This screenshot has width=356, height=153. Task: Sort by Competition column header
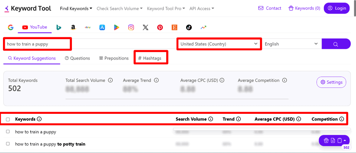tap(325, 119)
